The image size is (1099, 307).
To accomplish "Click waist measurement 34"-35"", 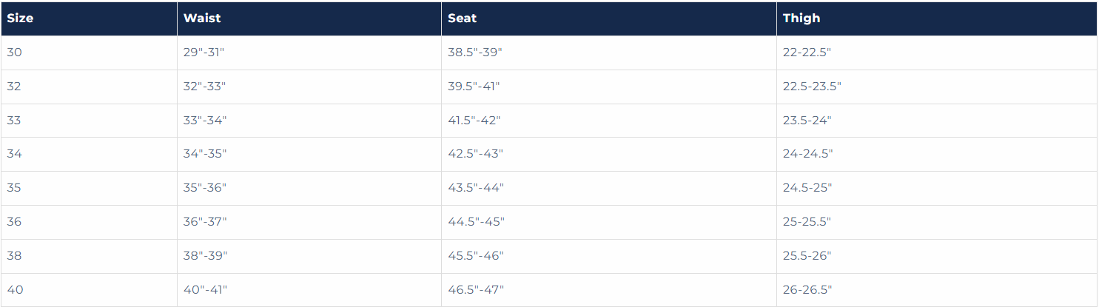I will pos(205,154).
